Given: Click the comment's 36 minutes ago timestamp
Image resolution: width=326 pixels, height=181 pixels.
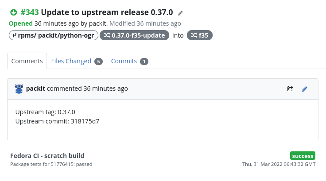Looking at the screenshot, I should pyautogui.click(x=105, y=89).
